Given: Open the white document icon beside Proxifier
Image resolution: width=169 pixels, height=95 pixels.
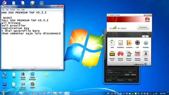Looking at the screenshot, I should pos(14,75).
